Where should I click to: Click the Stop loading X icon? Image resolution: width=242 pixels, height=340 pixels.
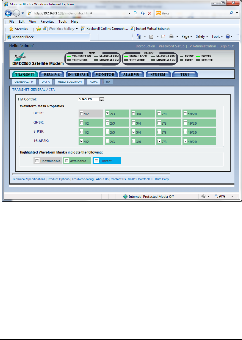150,13
